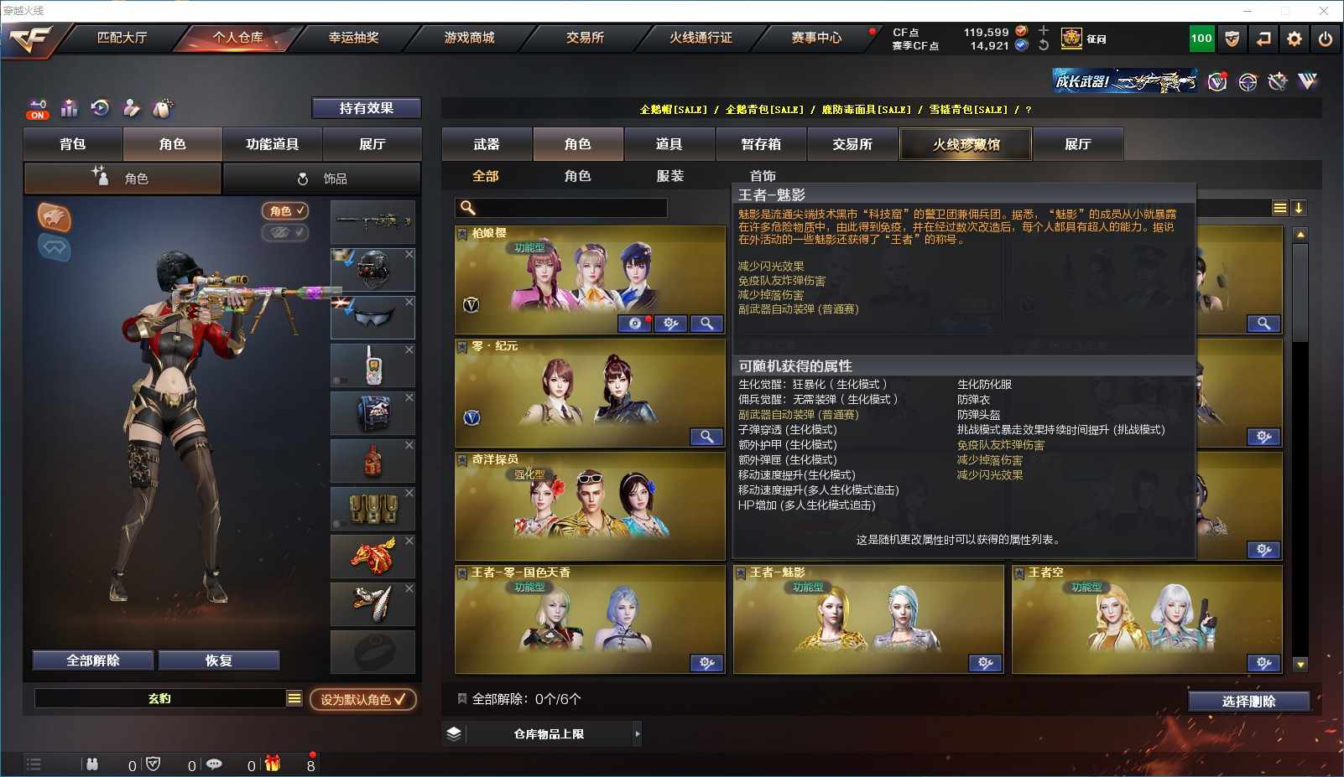Image resolution: width=1344 pixels, height=777 pixels.
Task: Expand the 仓库物品上限 arrow
Action: coord(637,733)
